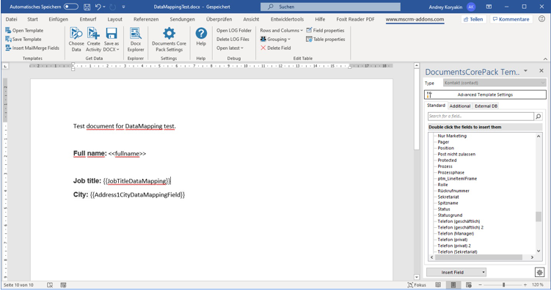
Task: Switch to Read Mode view icon
Action: pos(438,285)
